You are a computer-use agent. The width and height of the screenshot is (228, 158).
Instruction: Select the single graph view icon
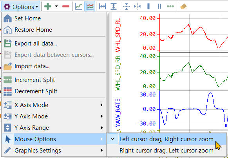point(79,7)
